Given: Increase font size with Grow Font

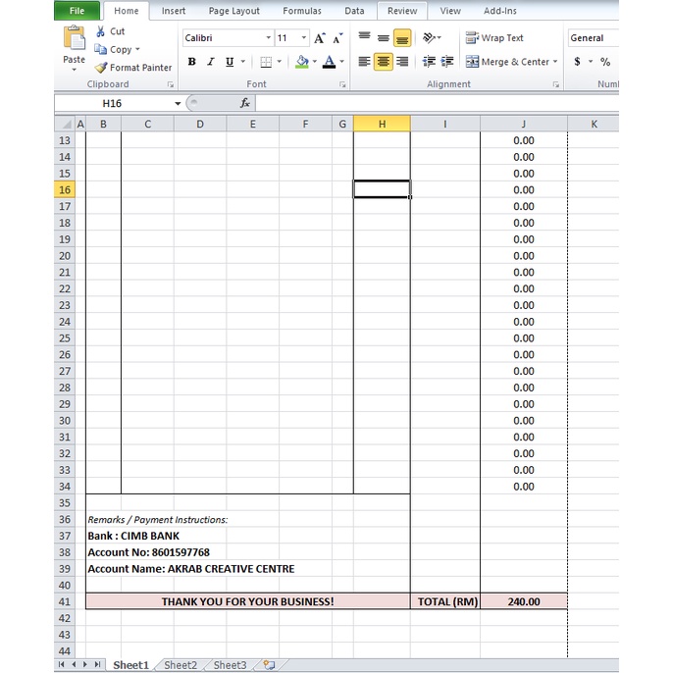Looking at the screenshot, I should [x=320, y=38].
